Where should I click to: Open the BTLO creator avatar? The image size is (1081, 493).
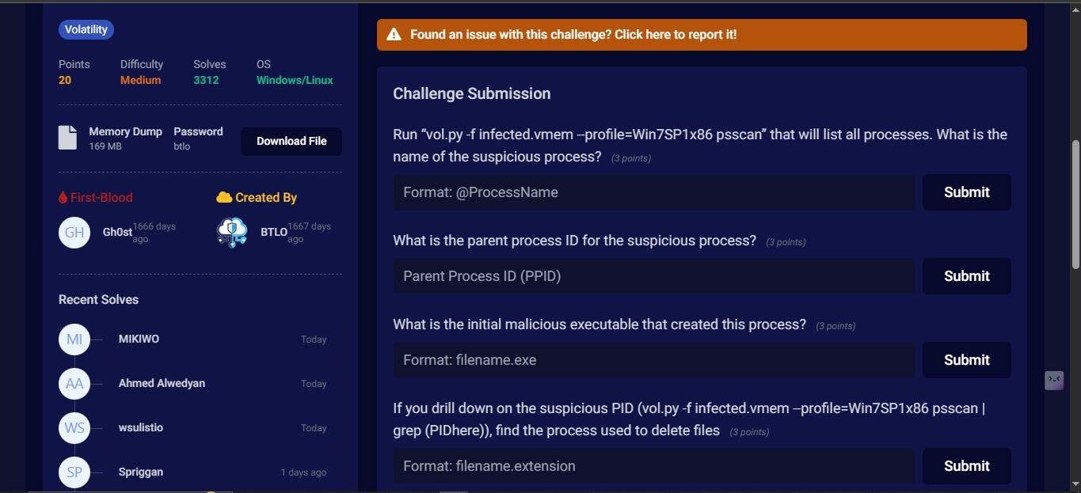[232, 233]
